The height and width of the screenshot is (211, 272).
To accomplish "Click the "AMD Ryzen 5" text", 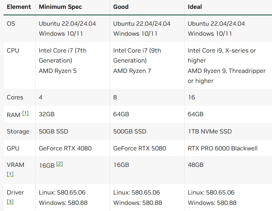I will pyautogui.click(x=58, y=71).
